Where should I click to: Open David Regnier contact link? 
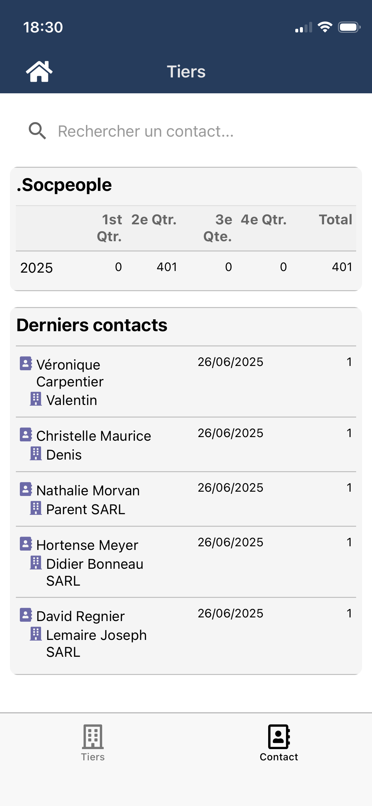tap(80, 616)
